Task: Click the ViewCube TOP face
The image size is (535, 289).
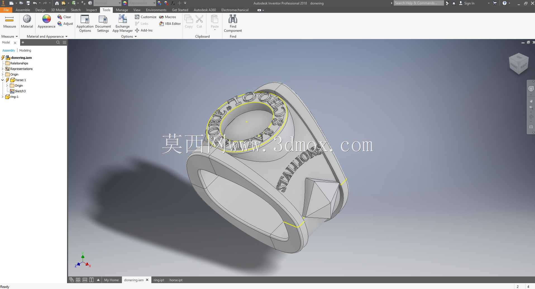Action: (x=519, y=57)
